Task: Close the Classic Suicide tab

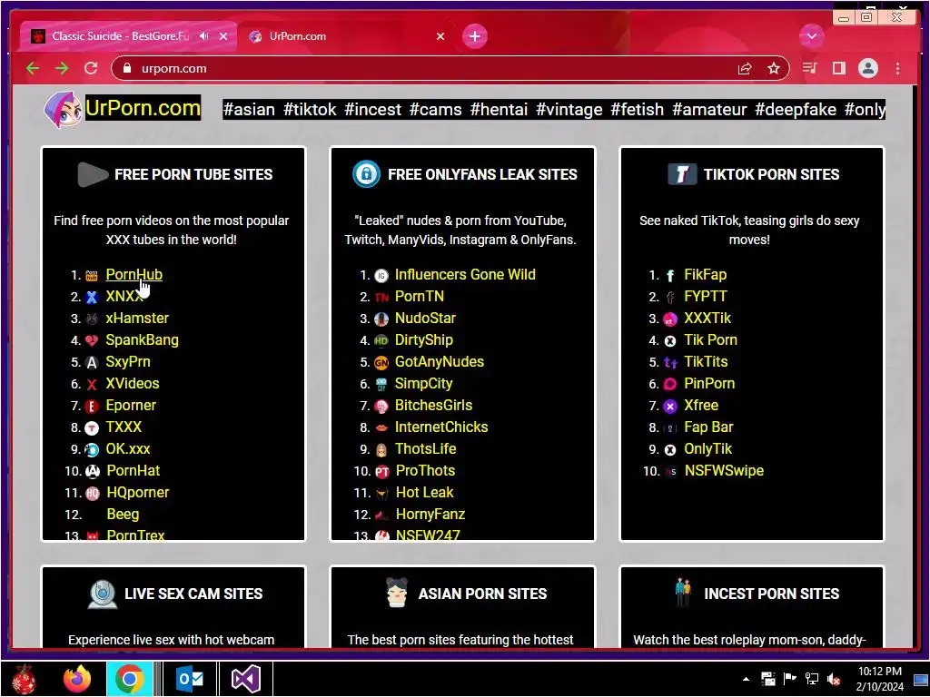Action: (x=223, y=36)
